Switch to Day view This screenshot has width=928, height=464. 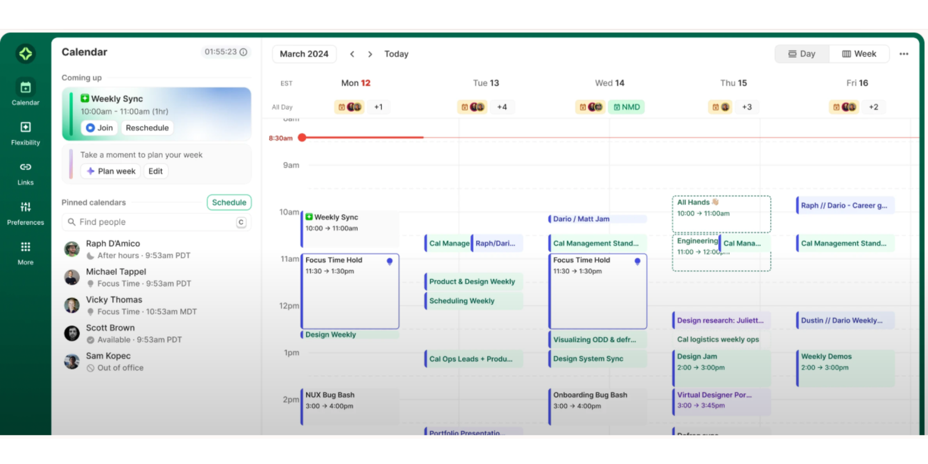click(x=801, y=53)
